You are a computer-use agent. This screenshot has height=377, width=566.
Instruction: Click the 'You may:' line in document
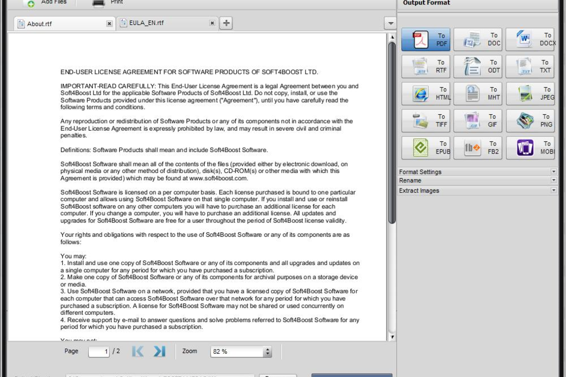[x=74, y=256]
